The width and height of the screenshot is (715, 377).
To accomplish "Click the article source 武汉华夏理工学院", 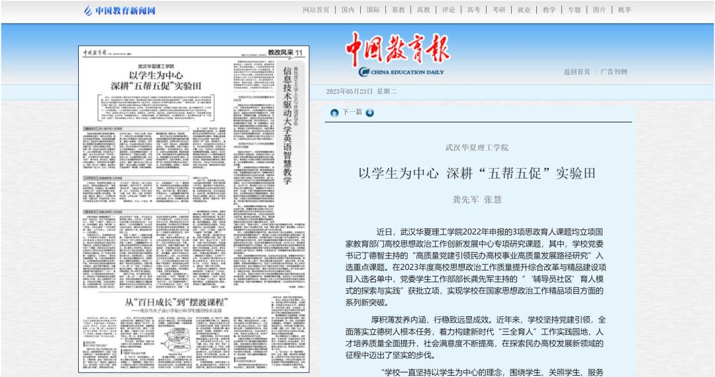I will (477, 147).
